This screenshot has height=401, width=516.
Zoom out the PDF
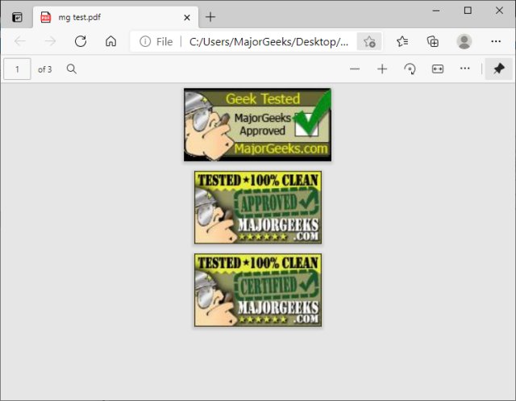point(355,69)
